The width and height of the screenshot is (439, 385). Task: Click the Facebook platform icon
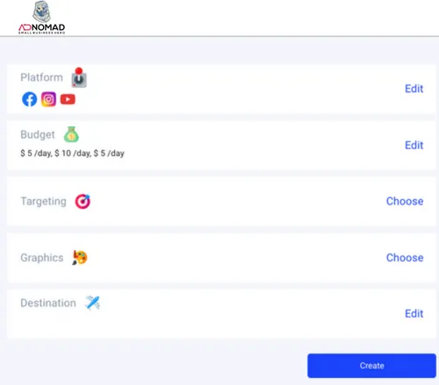pyautogui.click(x=30, y=99)
